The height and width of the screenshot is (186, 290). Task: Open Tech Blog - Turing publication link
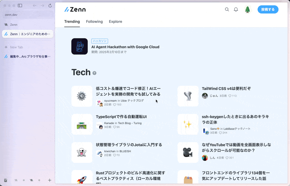point(130,123)
